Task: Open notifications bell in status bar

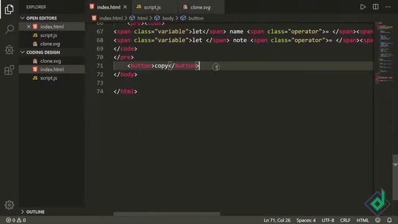Action: pyautogui.click(x=389, y=220)
